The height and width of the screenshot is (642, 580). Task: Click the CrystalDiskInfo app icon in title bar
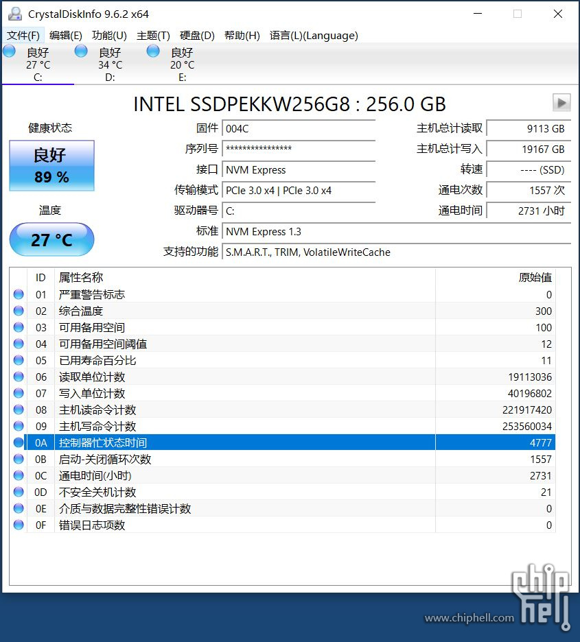click(x=15, y=14)
